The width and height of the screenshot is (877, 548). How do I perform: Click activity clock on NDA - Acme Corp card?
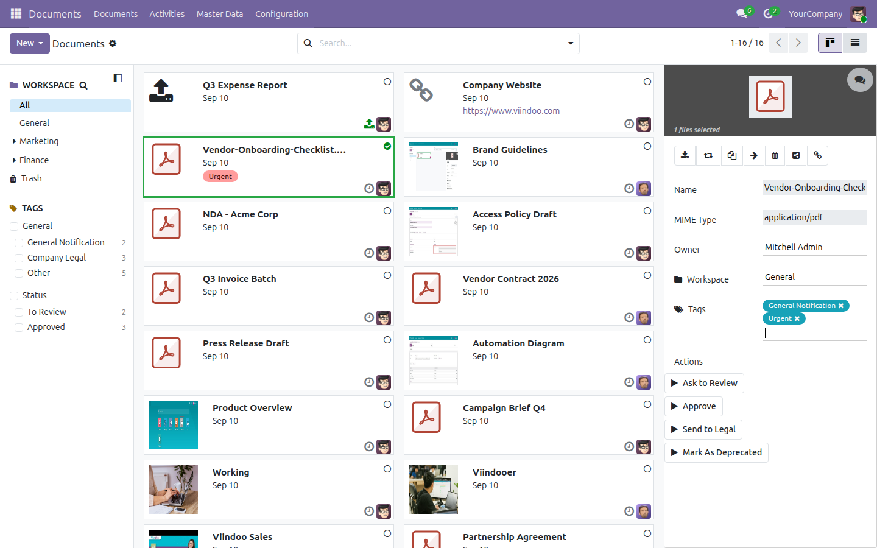(x=369, y=253)
